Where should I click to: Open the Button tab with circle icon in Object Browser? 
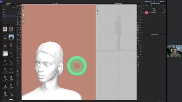(151, 5)
